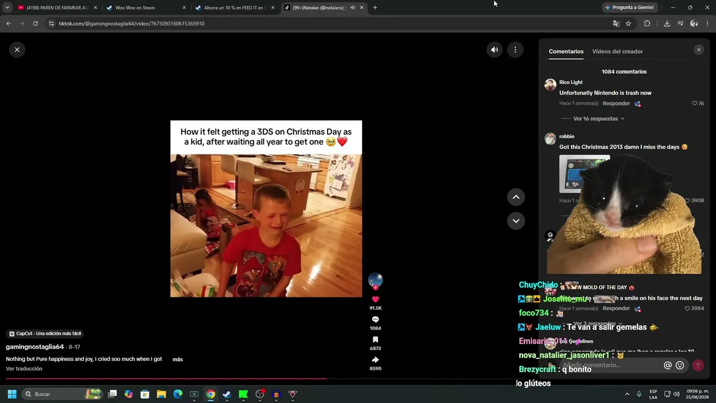Like the video with the heart icon
Screen dimensions: 716x403
375,299
